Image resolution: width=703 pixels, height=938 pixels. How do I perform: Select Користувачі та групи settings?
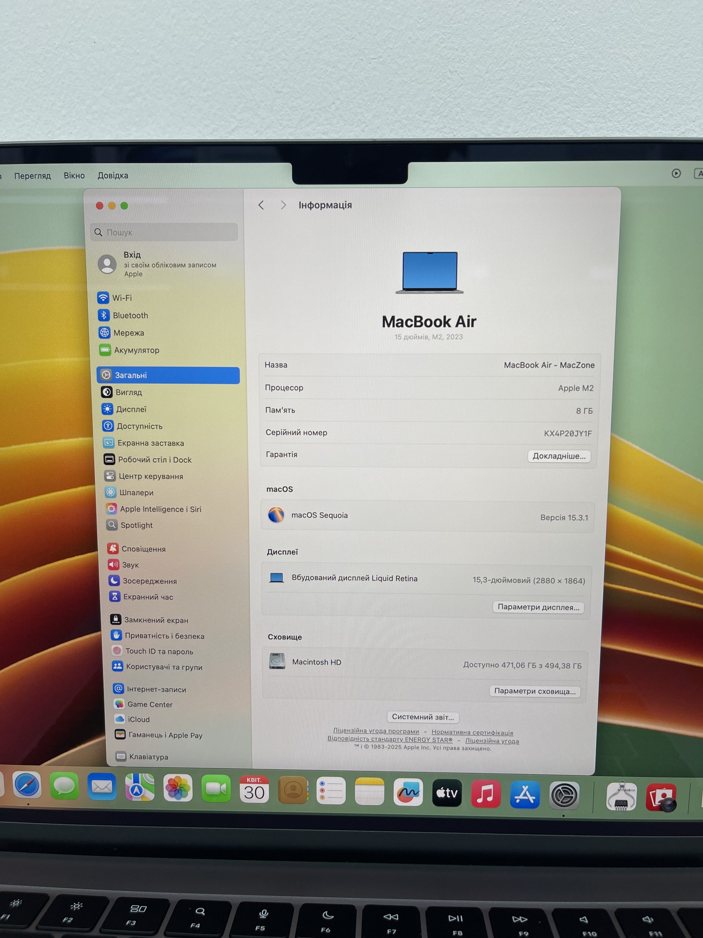coord(157,666)
